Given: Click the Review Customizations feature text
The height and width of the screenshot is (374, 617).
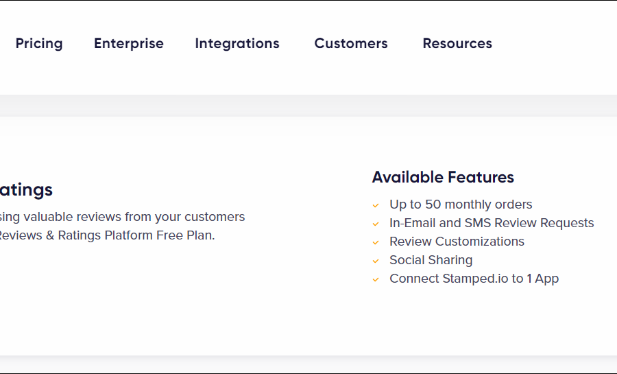Looking at the screenshot, I should click(x=457, y=242).
